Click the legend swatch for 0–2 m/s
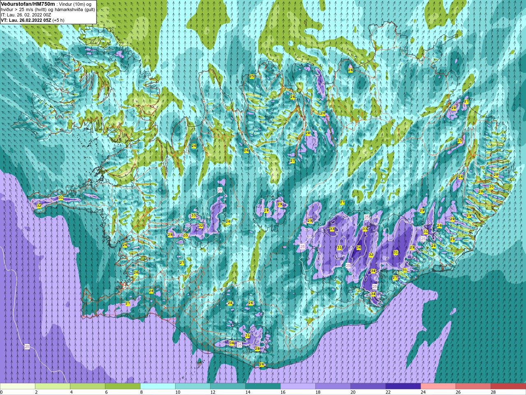Screen dimensions: 526x395 18,386
